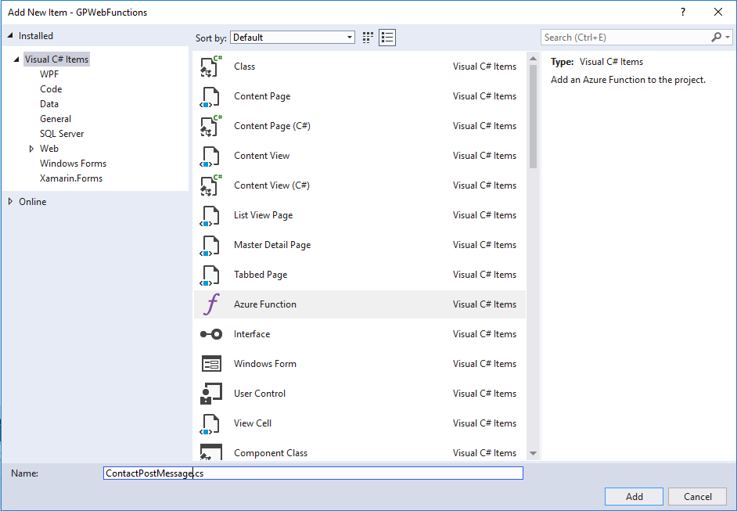Screen dimensions: 737x511
Task: Click the User Control template icon
Action: [x=211, y=394]
